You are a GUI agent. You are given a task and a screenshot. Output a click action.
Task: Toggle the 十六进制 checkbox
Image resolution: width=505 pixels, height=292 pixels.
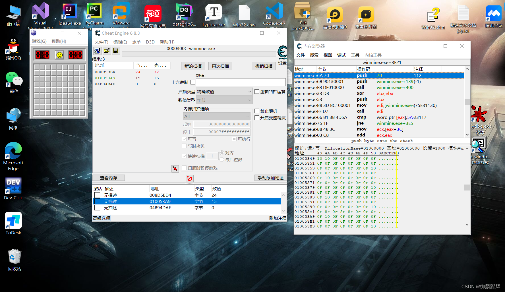tap(193, 82)
